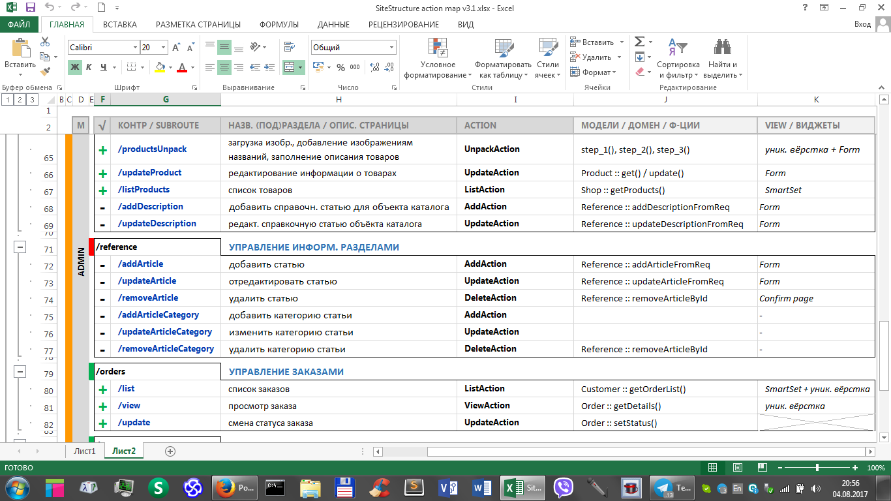This screenshot has width=891, height=501.
Task: Collapse the /reference outline group
Action: [20, 247]
